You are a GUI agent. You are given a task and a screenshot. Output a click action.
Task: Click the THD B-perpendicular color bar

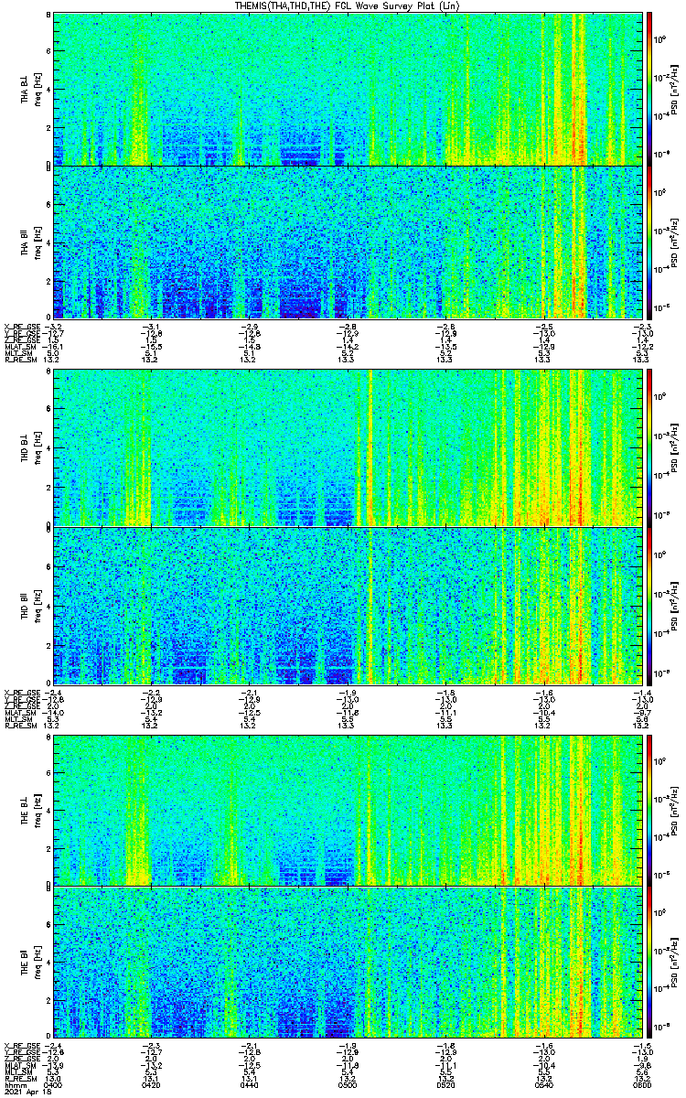coord(648,447)
